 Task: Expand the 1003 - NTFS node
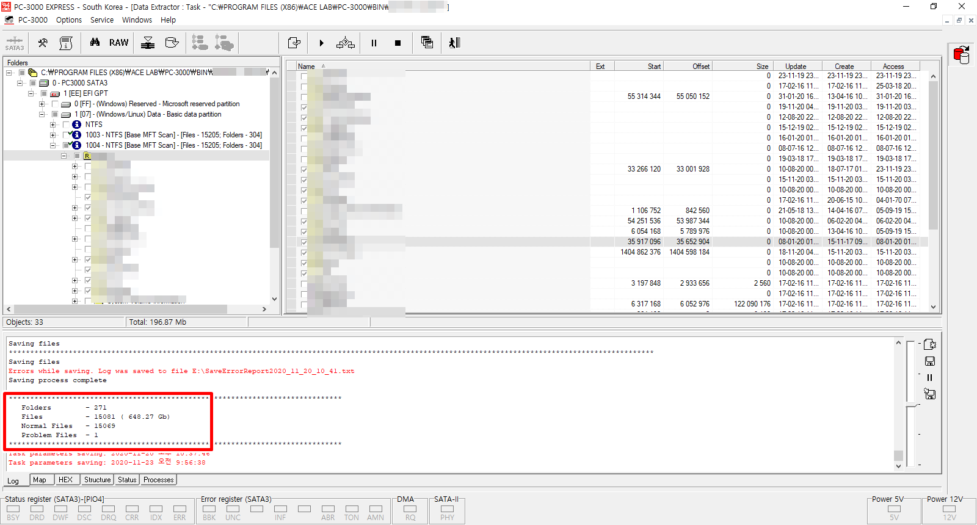click(53, 135)
